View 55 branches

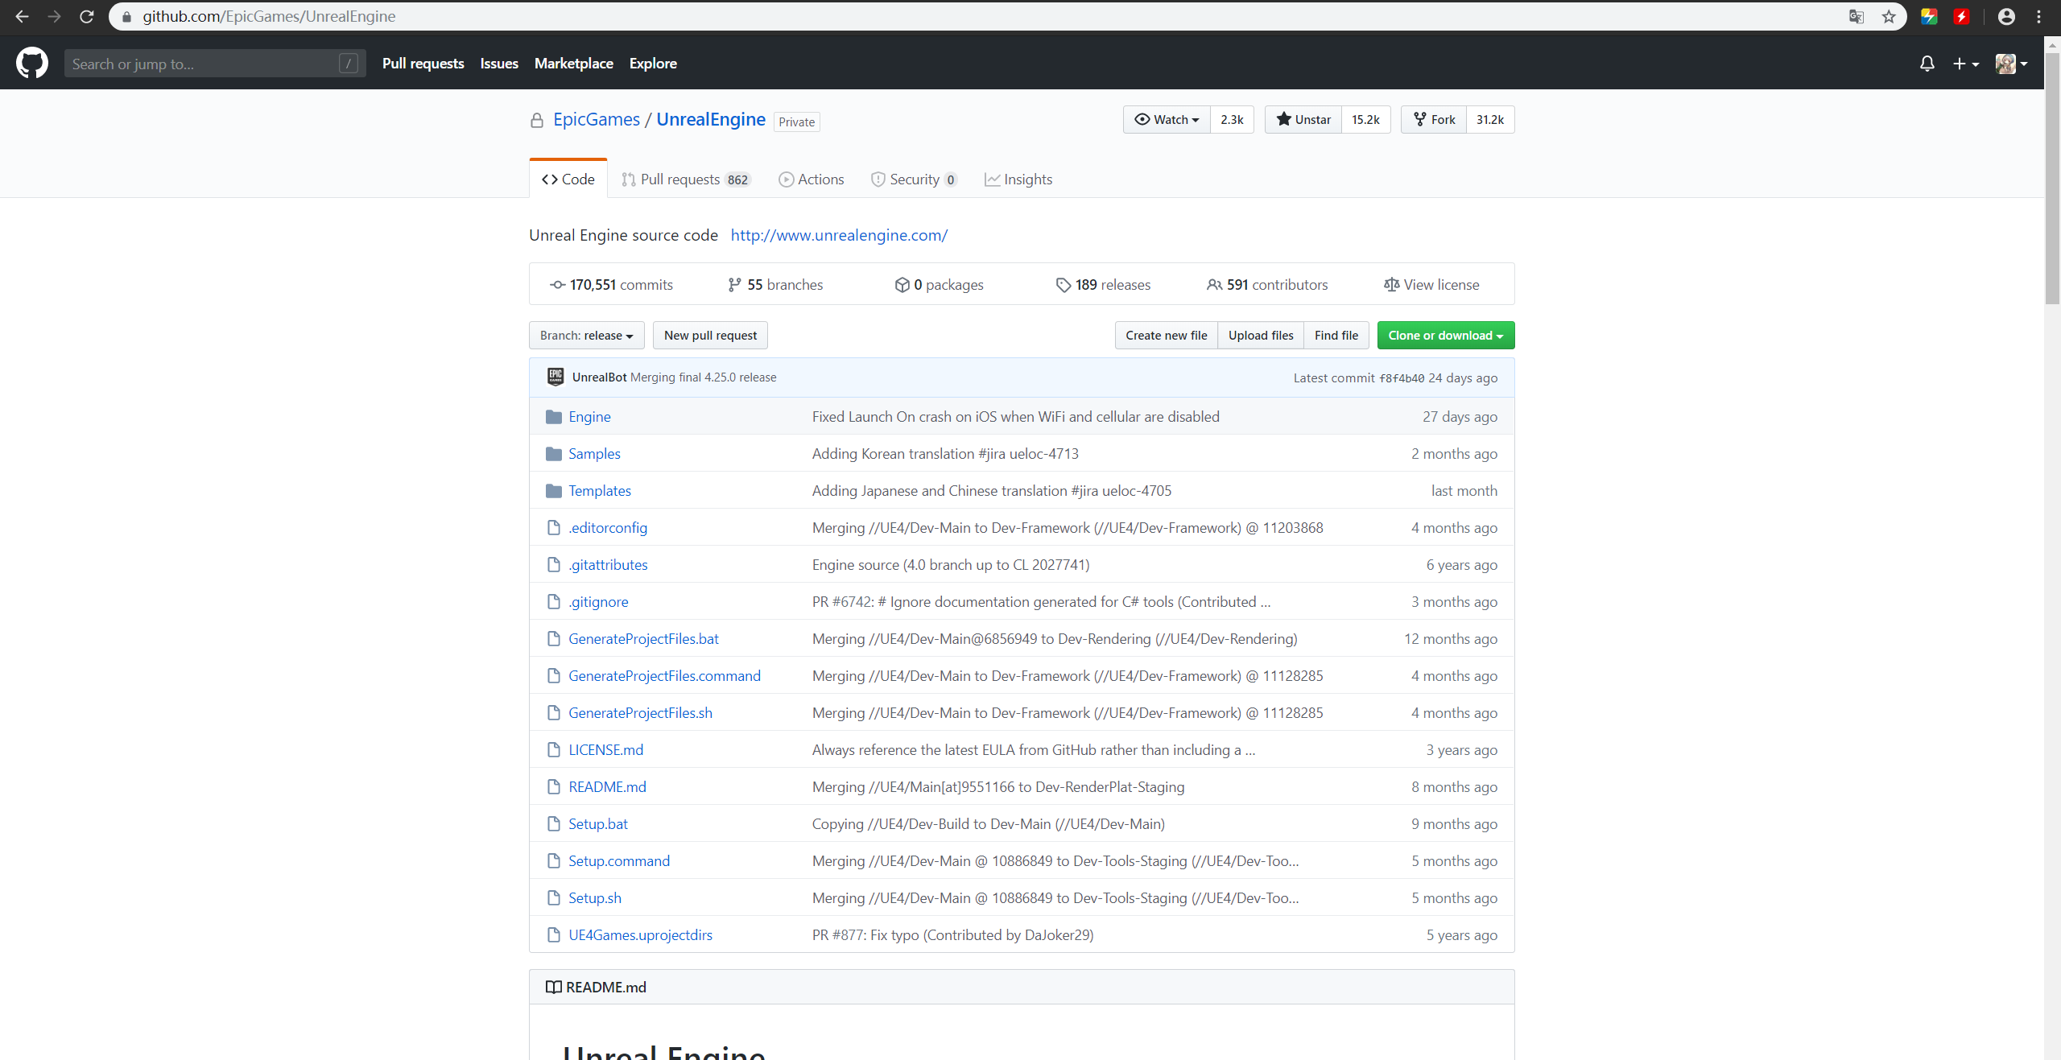[x=775, y=285]
